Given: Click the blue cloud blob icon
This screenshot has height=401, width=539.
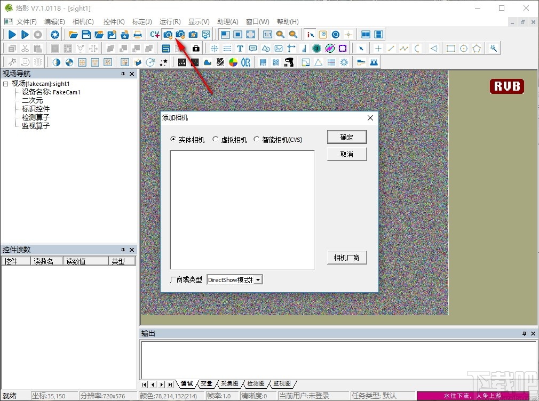Looking at the screenshot, I should [x=208, y=62].
